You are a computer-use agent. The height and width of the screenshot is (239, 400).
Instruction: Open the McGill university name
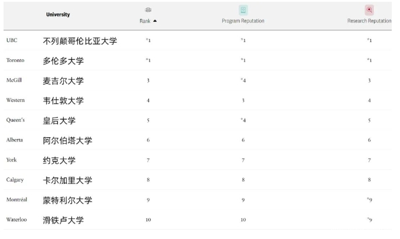pos(14,80)
